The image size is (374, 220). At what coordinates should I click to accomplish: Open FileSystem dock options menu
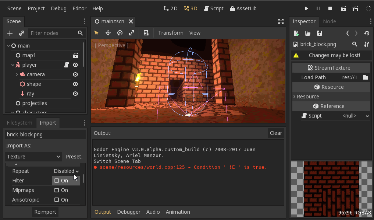coord(85,123)
